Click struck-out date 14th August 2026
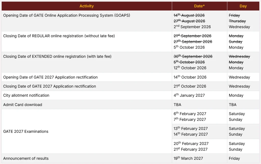 click(189, 15)
